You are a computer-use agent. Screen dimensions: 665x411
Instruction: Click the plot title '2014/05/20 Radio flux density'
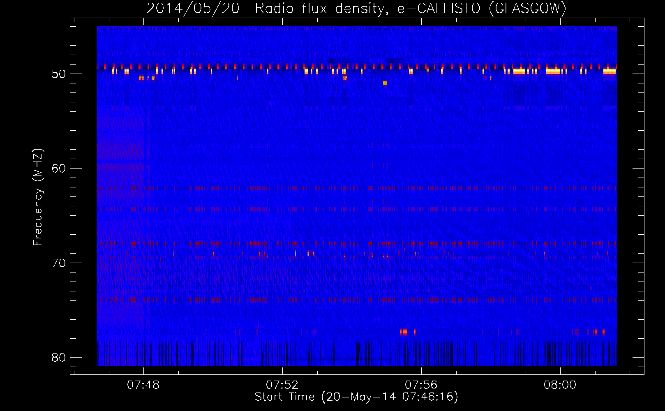[266, 8]
